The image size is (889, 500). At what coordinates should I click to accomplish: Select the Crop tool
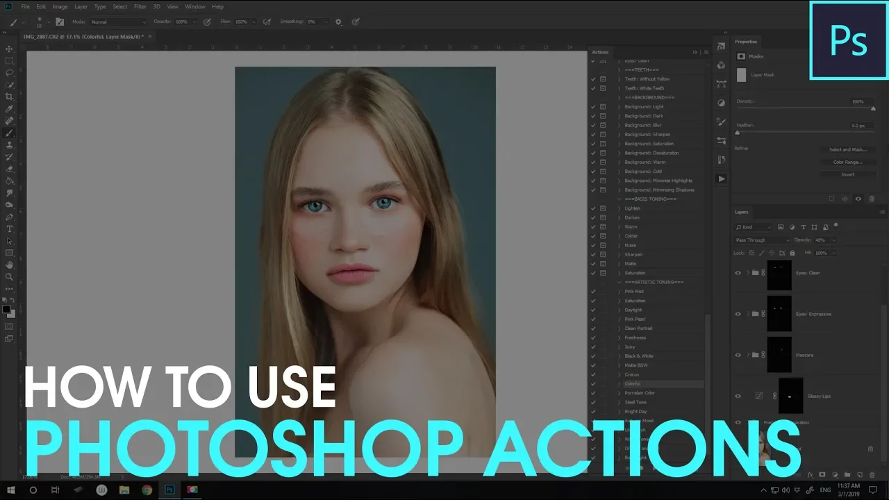[9, 97]
